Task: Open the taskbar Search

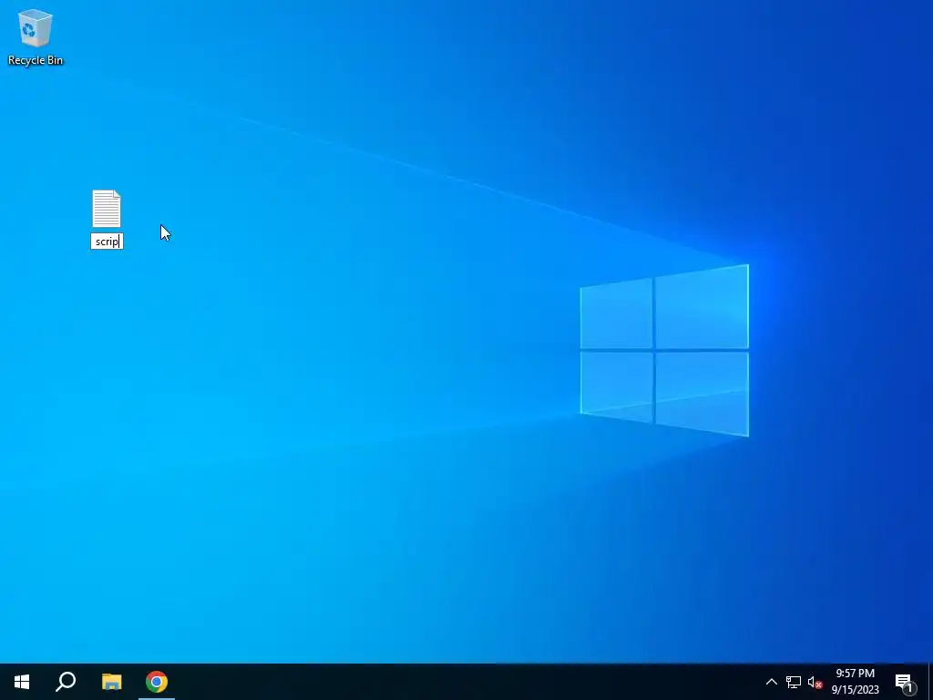Action: (66, 682)
